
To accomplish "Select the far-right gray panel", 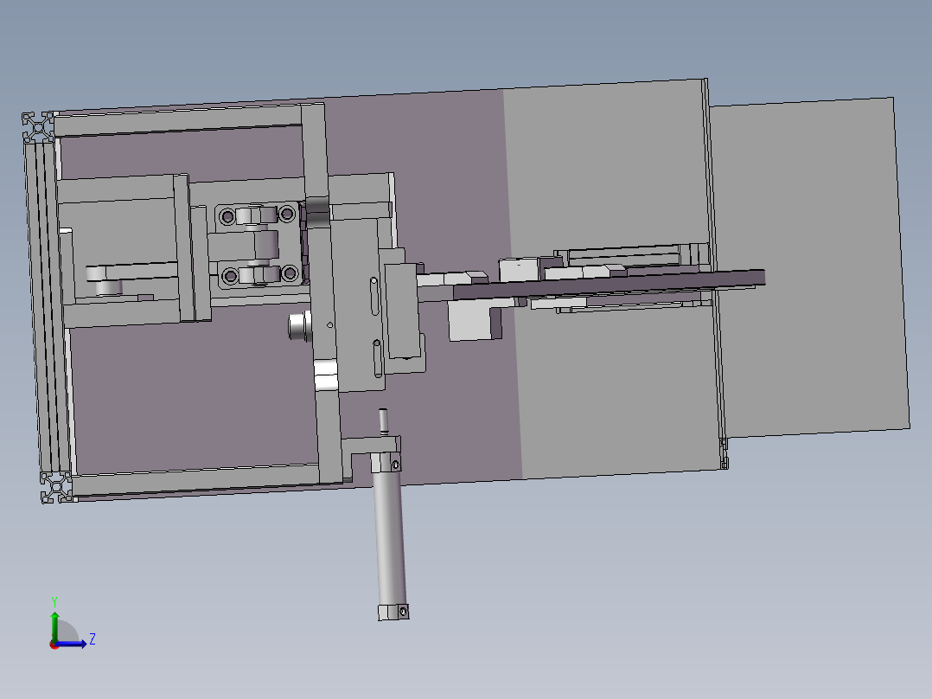I will tap(810, 266).
